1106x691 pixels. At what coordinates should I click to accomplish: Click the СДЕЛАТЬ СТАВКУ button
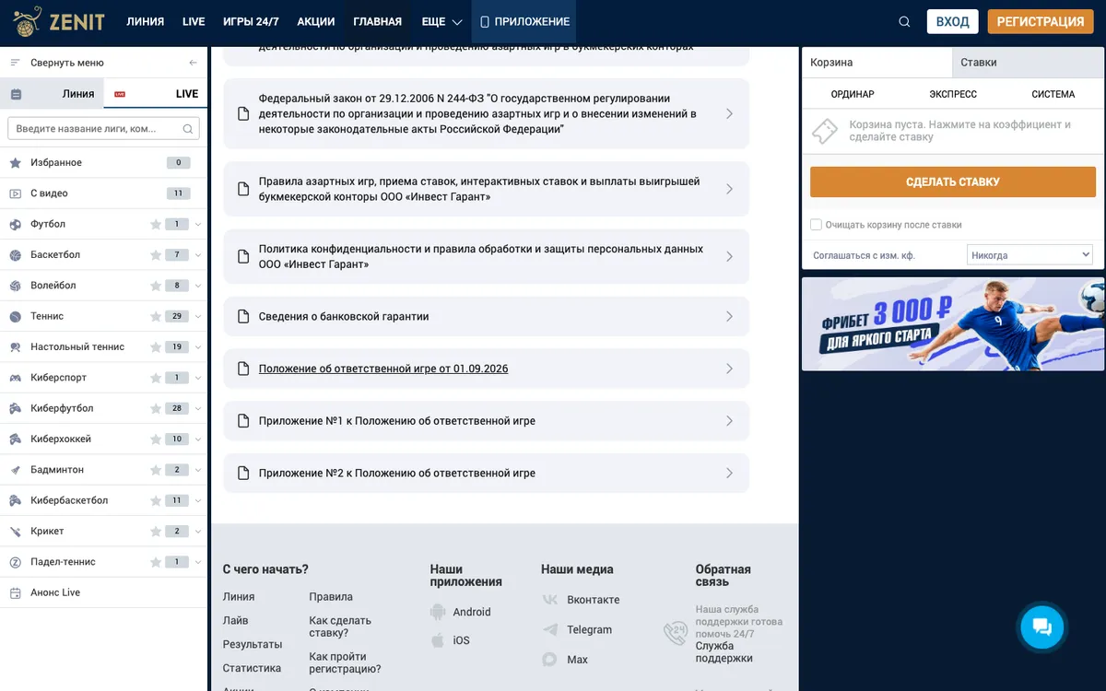click(953, 182)
